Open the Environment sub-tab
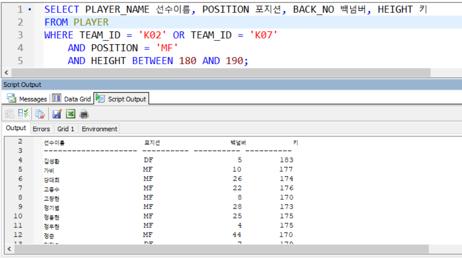The image size is (462, 258). point(99,129)
